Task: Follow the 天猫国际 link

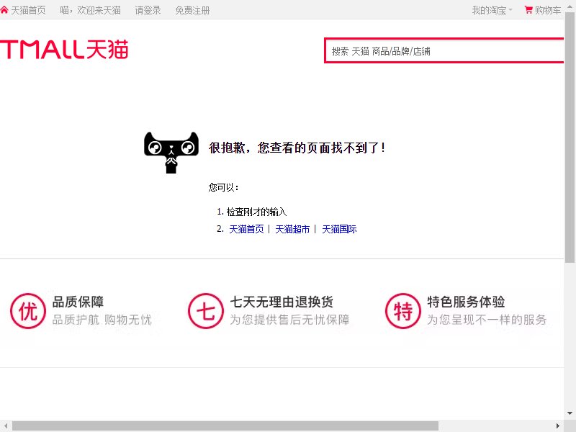Action: point(339,229)
